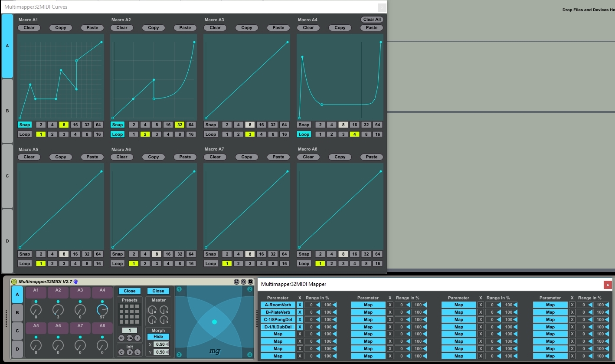This screenshot has height=364, width=615.
Task: Turn off Loop for Macro A4
Action: 304,134
